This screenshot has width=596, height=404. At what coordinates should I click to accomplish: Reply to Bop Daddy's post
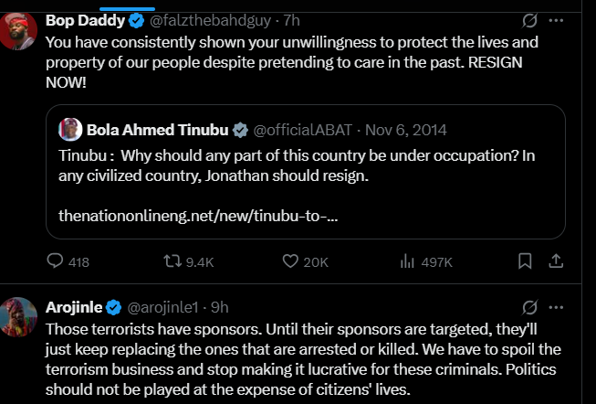click(x=56, y=262)
